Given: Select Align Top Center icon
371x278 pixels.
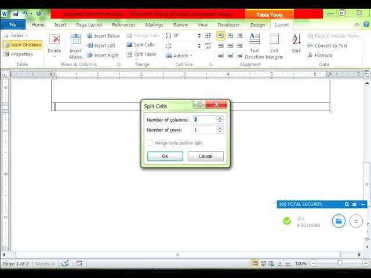Looking at the screenshot, I should click(x=230, y=36).
